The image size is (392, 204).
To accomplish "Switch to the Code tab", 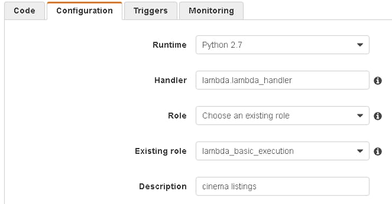I will pos(24,11).
